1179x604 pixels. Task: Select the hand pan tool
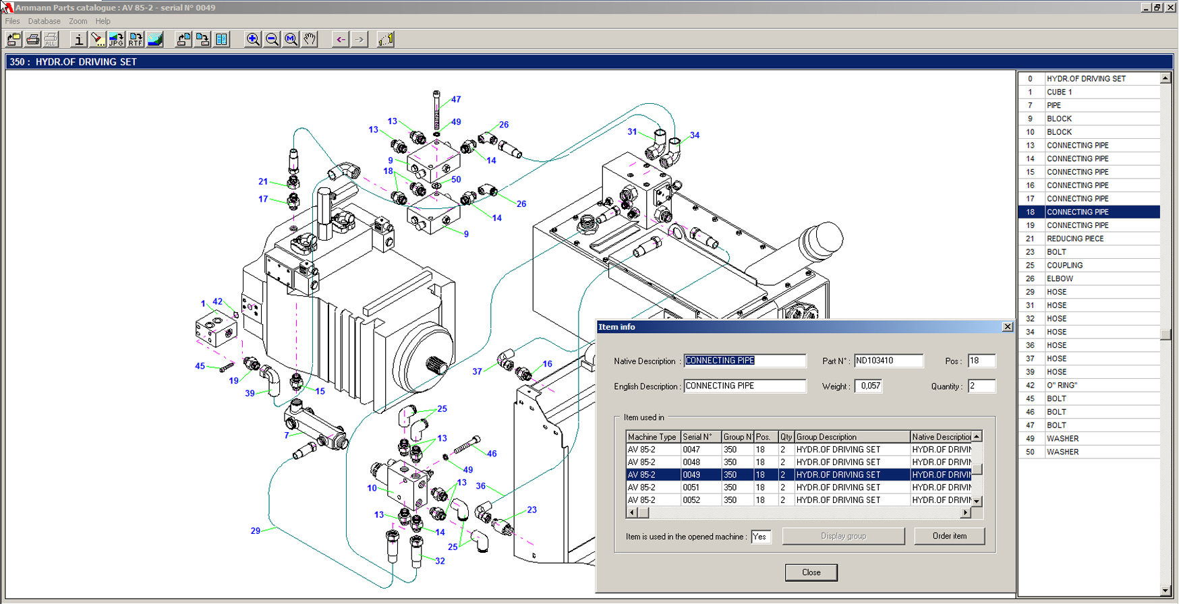pyautogui.click(x=310, y=40)
